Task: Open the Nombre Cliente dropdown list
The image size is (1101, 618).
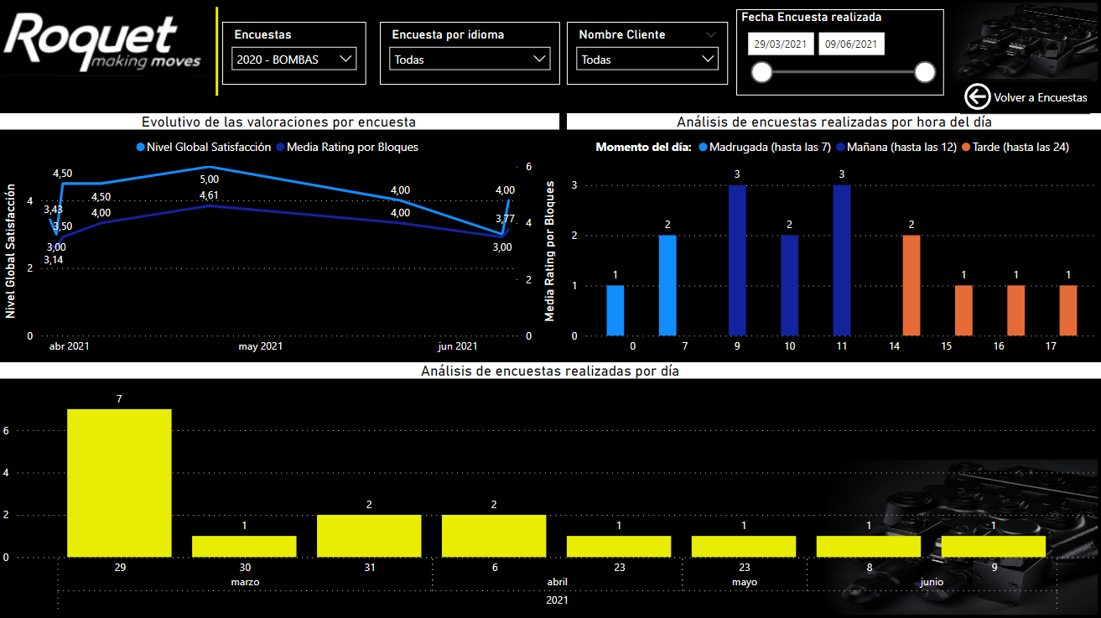Action: (647, 59)
